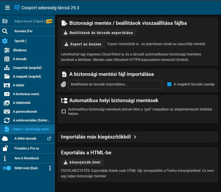
Task: Click the search magnifier icon
Action: 5,31
